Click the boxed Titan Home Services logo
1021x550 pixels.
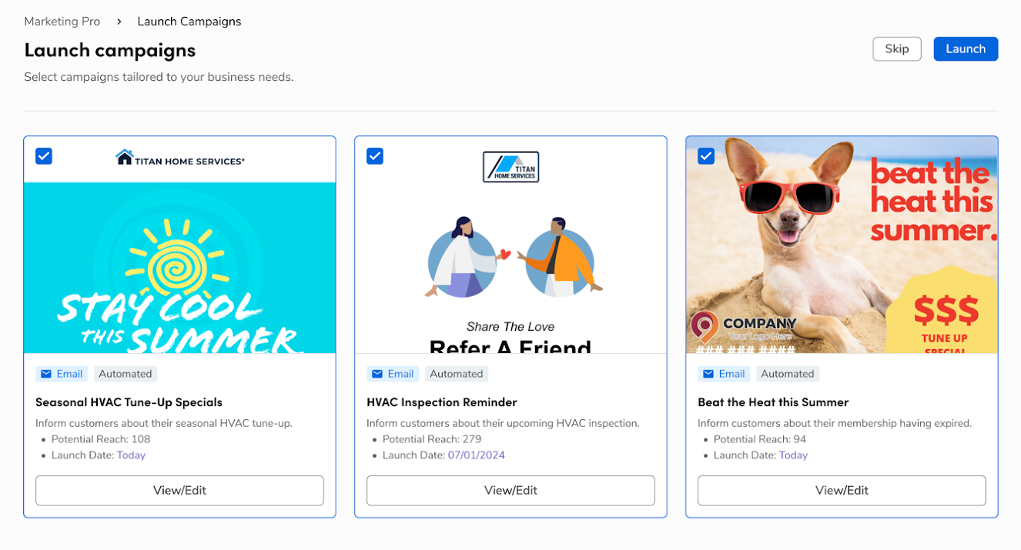coord(510,166)
